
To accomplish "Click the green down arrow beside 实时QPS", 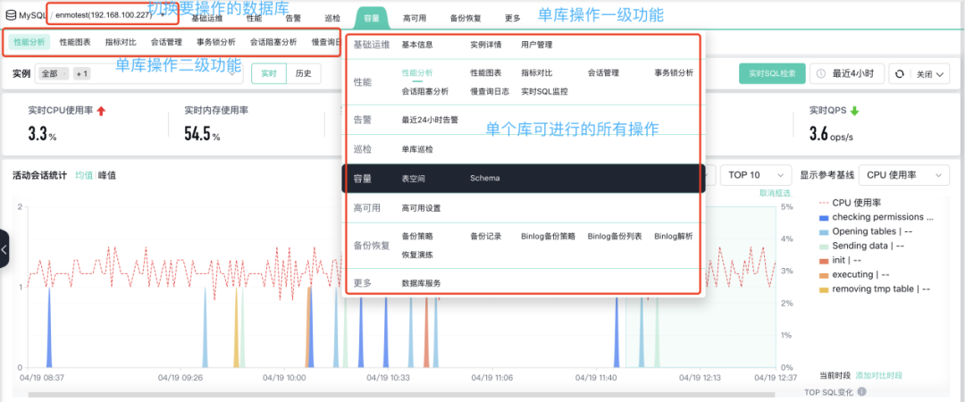I will 854,111.
